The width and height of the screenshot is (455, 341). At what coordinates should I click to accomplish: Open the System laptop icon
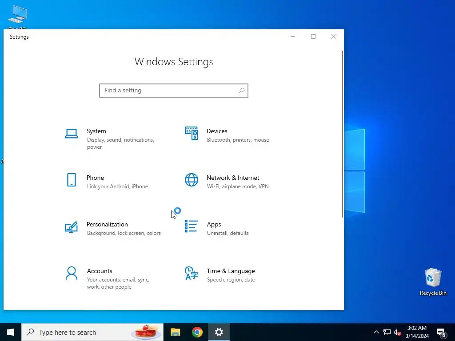point(72,134)
